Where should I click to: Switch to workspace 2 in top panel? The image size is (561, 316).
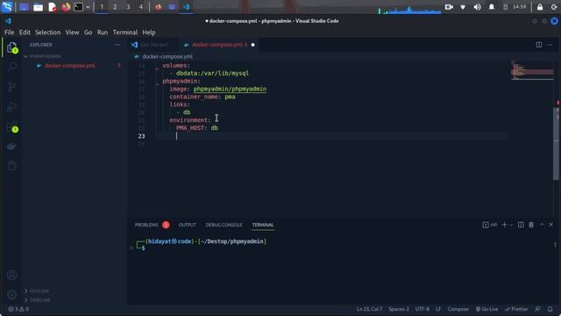tap(115, 7)
